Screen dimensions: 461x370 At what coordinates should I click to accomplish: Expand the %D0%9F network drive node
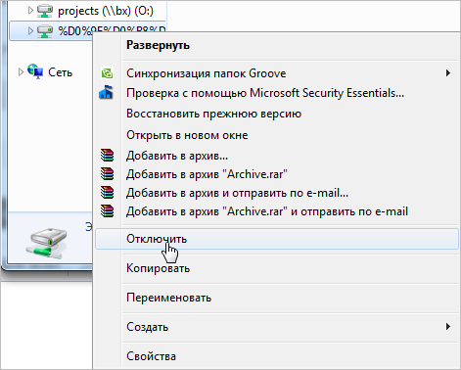click(x=30, y=30)
